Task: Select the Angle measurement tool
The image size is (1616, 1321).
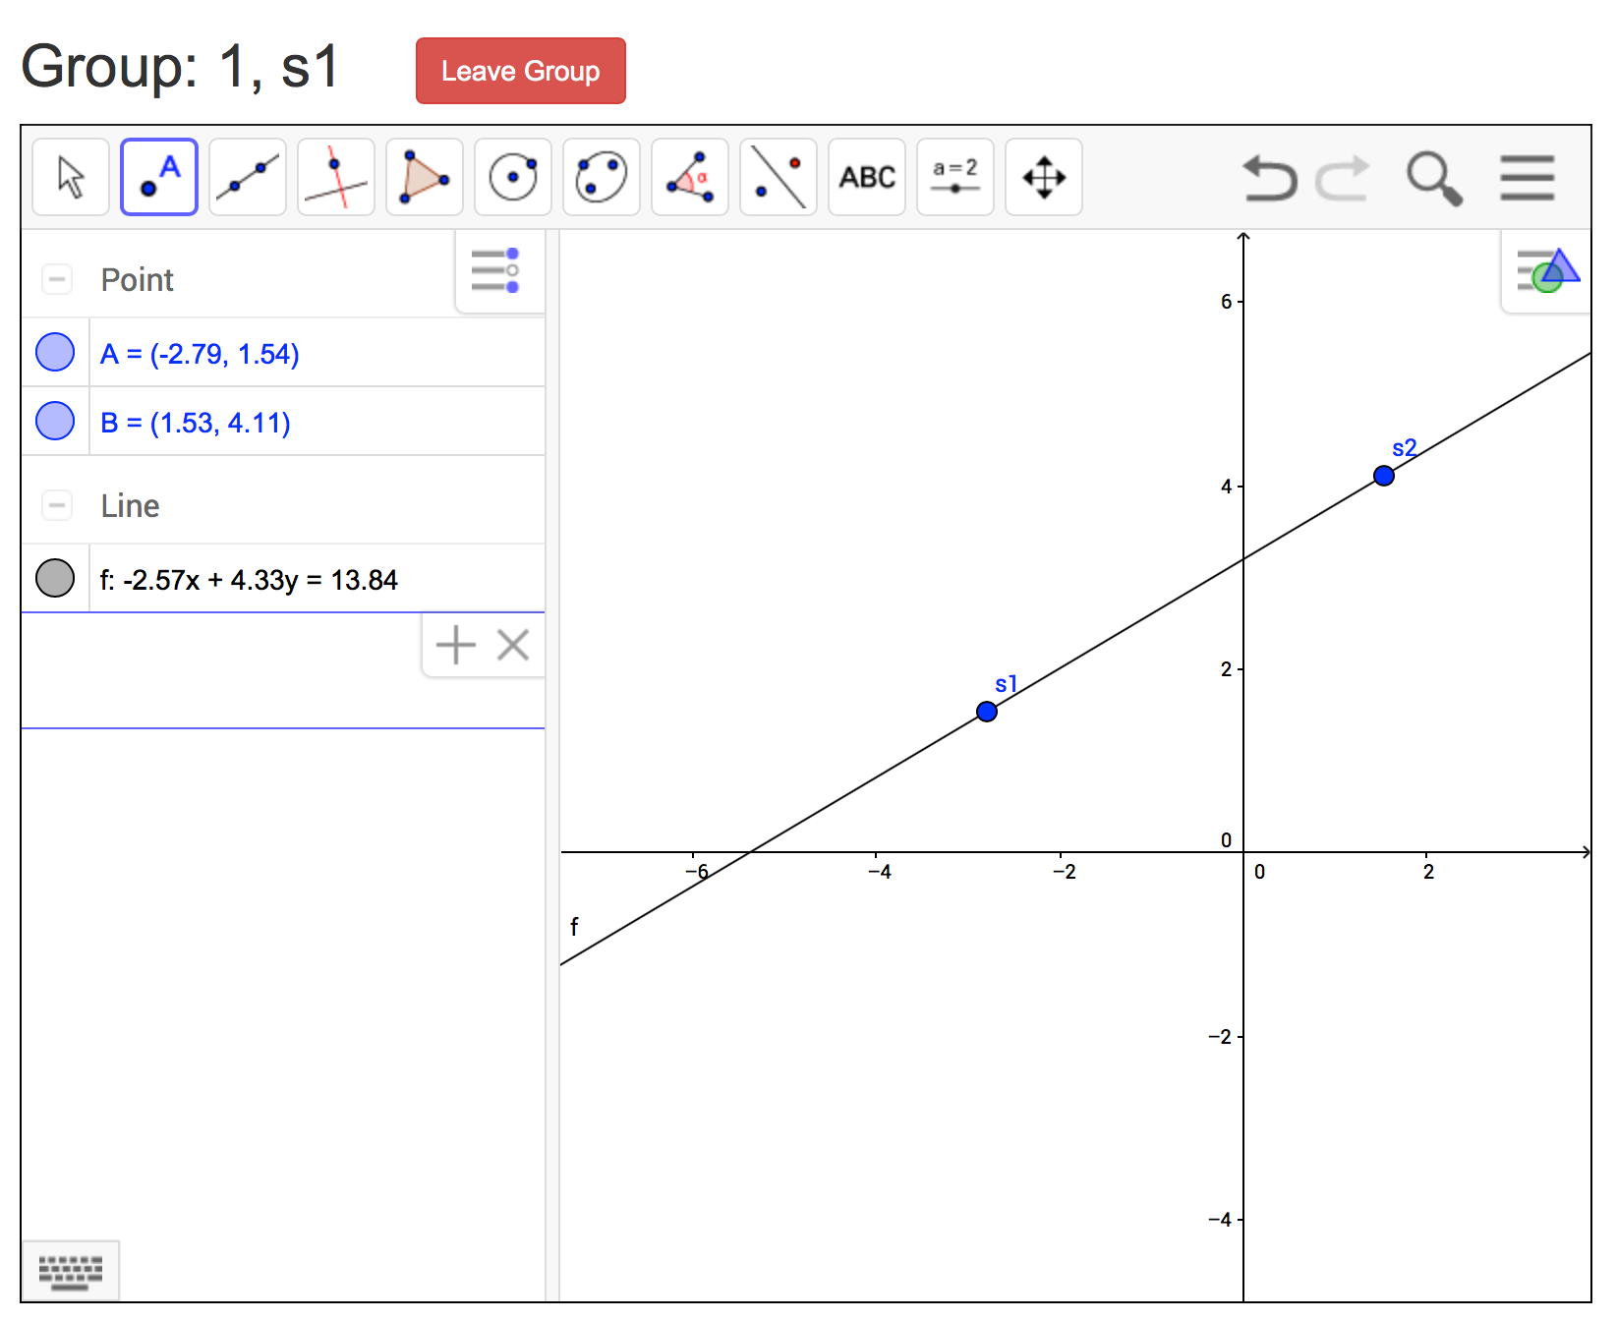Action: point(689,177)
